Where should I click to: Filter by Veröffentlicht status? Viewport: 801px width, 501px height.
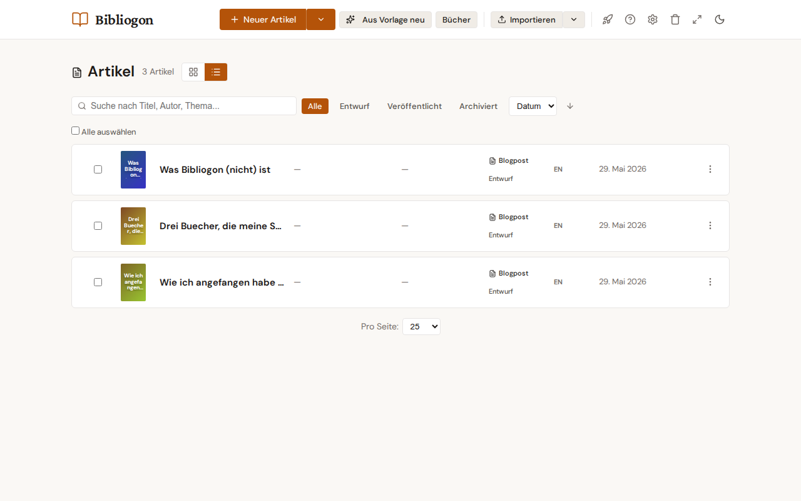pyautogui.click(x=414, y=106)
